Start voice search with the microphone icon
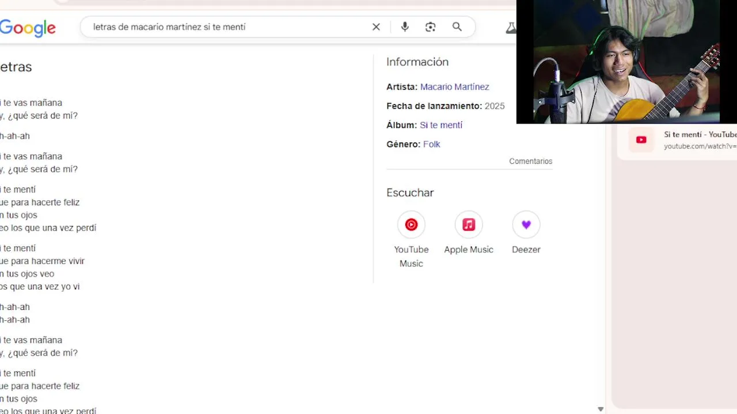Image resolution: width=737 pixels, height=414 pixels. 405,27
